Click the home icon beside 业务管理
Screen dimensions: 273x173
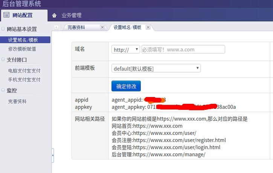point(54,15)
